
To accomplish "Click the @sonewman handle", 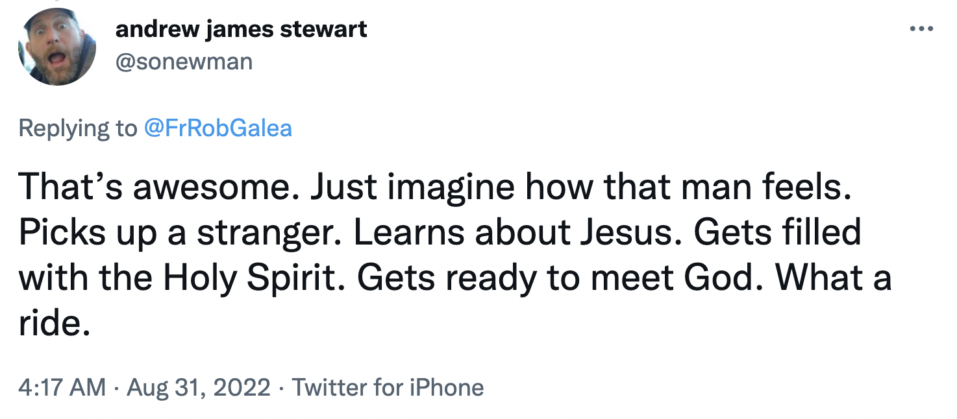I will click(x=184, y=62).
